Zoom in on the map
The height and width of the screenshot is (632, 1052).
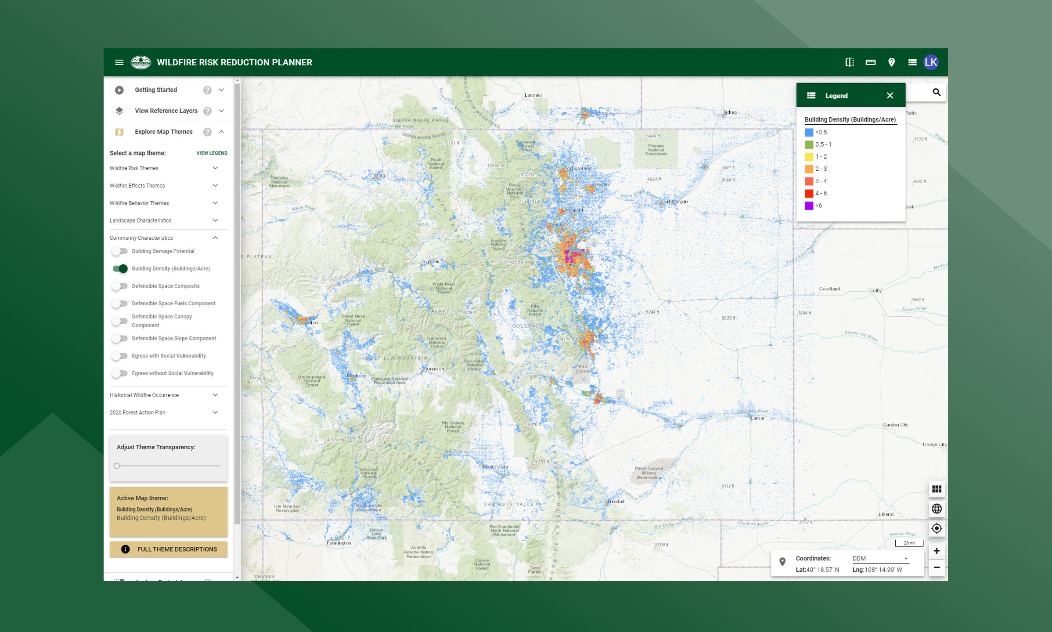coord(937,551)
